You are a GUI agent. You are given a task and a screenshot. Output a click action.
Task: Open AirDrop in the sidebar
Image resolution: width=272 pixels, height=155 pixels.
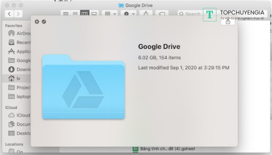click(19, 33)
